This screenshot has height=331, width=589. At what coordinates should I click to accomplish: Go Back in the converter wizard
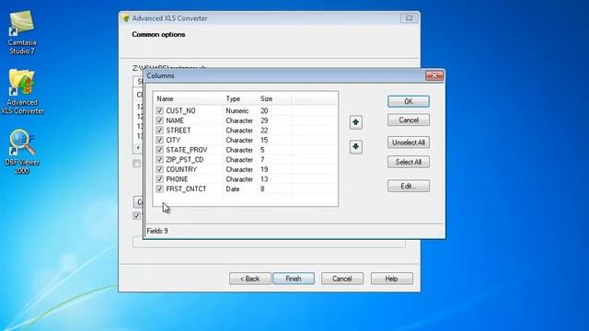pos(249,279)
